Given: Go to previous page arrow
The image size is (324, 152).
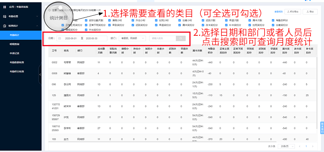Looking at the screenshot, I should pyautogui.click(x=300, y=146).
